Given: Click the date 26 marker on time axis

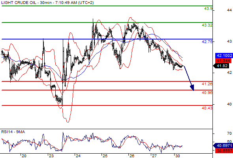Looking at the screenshot, I should coord(132,156).
